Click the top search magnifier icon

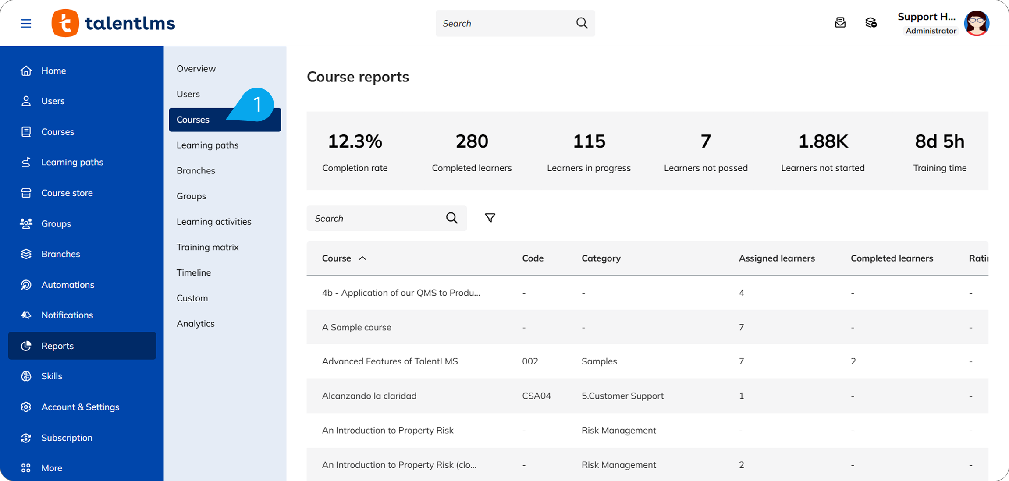pos(582,23)
